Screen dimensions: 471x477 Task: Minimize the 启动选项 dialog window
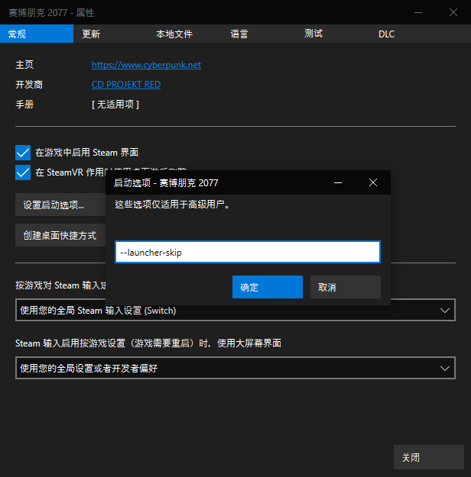tap(337, 183)
